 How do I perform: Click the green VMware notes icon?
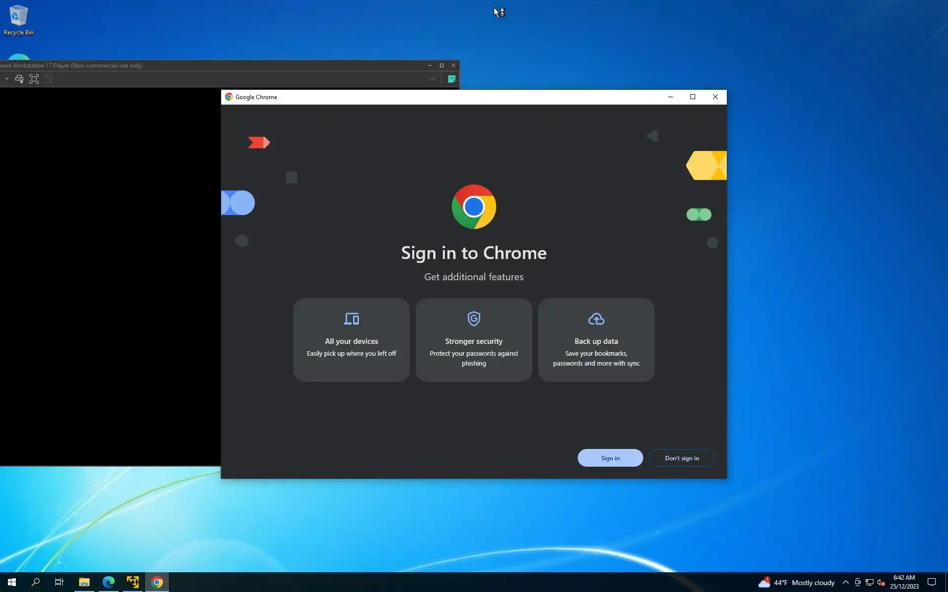(451, 79)
